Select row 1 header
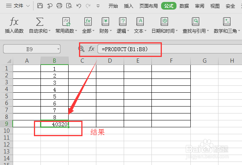 (x=7, y=68)
